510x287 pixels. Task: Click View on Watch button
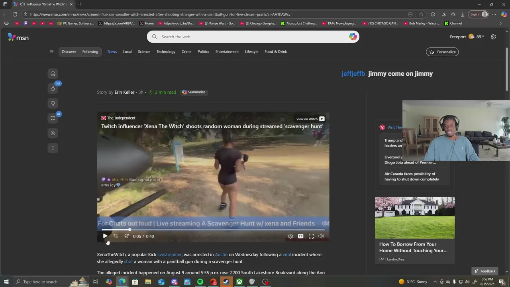click(x=310, y=119)
